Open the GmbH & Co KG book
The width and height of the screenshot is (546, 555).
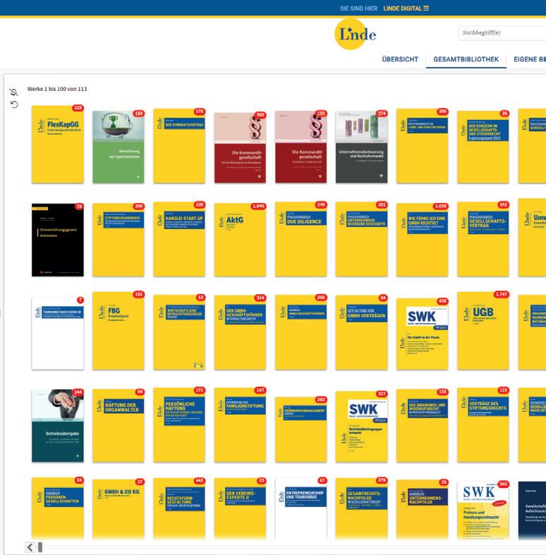point(119,509)
